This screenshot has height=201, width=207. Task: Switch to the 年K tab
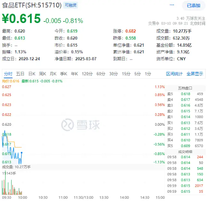pyautogui.click(x=74, y=74)
